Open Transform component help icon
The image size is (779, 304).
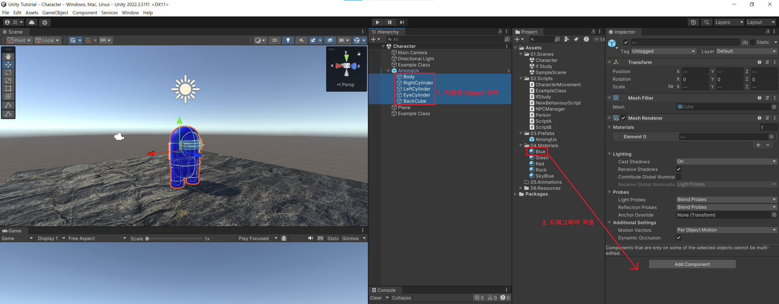(760, 62)
